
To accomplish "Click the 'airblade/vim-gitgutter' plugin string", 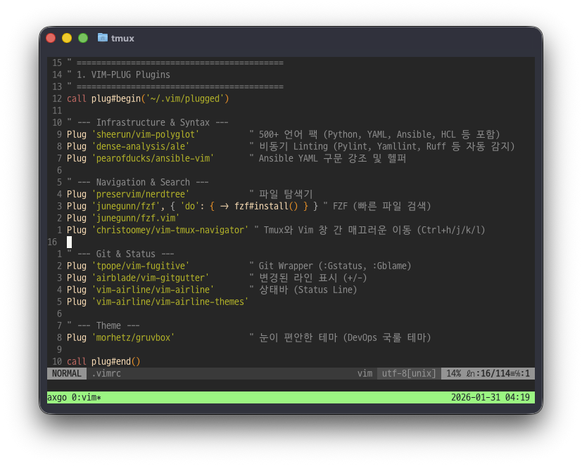I will point(150,278).
